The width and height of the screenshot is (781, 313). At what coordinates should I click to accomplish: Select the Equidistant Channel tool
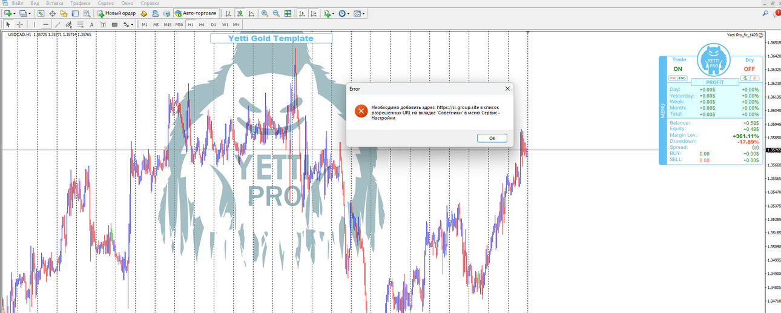pos(69,25)
